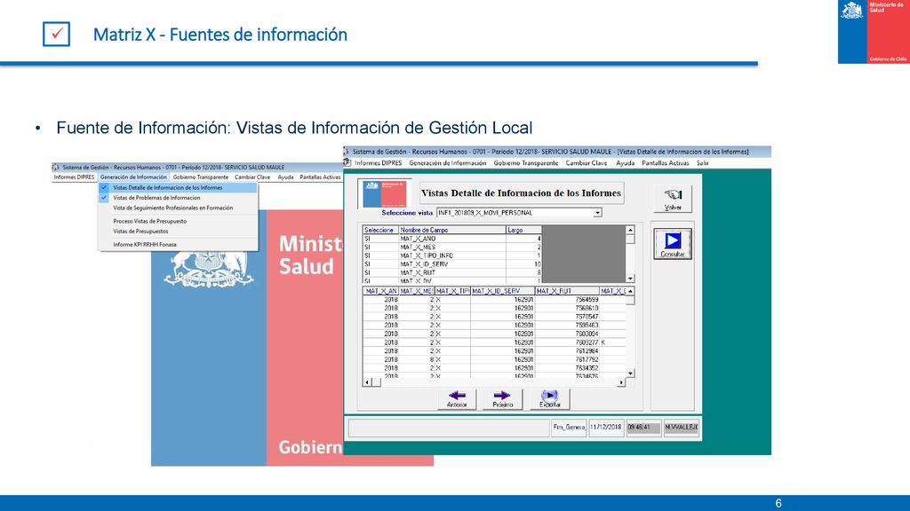Open Generación de Información menu in right window
Image resolution: width=910 pixels, height=511 pixels.
(x=448, y=163)
